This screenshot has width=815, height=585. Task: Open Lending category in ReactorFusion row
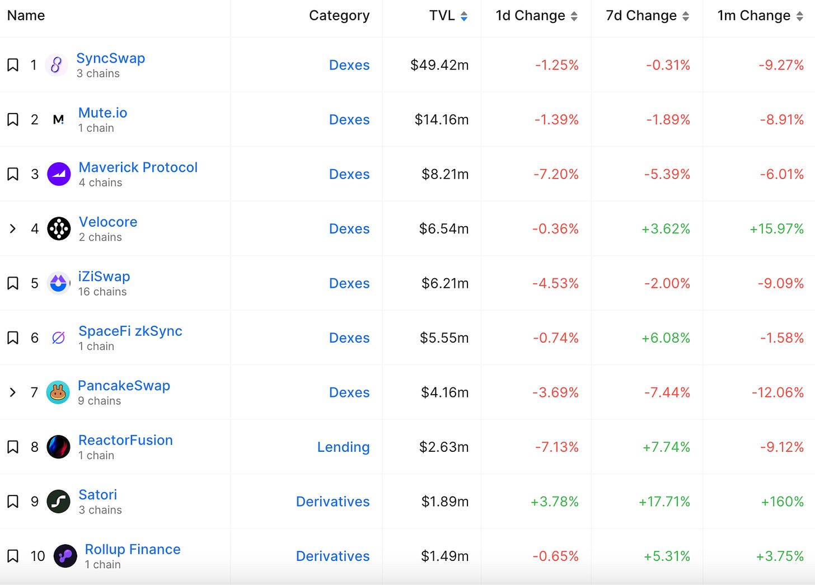tap(343, 447)
